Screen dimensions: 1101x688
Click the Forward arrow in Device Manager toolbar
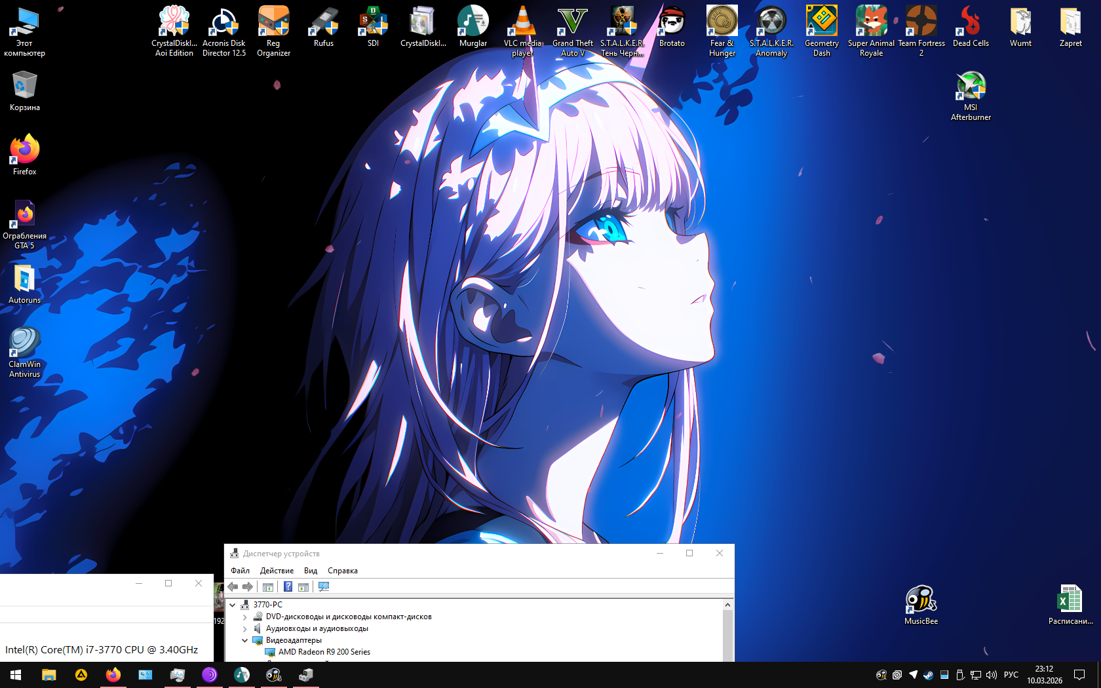[x=247, y=586]
